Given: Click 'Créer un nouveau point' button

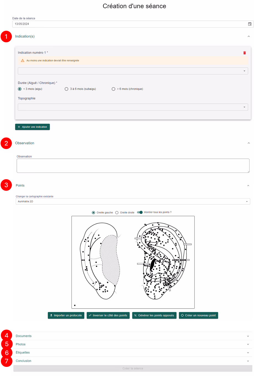Looking at the screenshot, I should 198,315.
